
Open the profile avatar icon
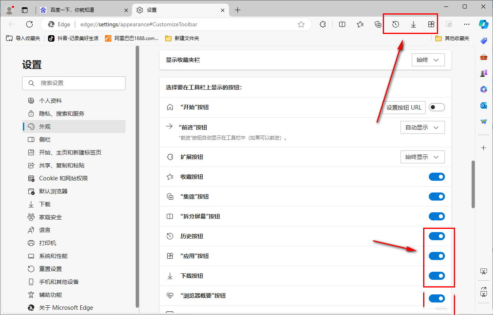click(10, 10)
